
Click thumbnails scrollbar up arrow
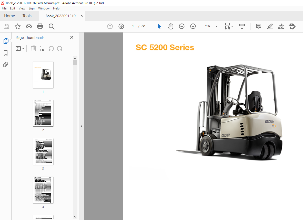point(75,58)
